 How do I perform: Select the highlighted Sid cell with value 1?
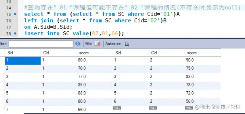pyautogui.click(x=23, y=61)
